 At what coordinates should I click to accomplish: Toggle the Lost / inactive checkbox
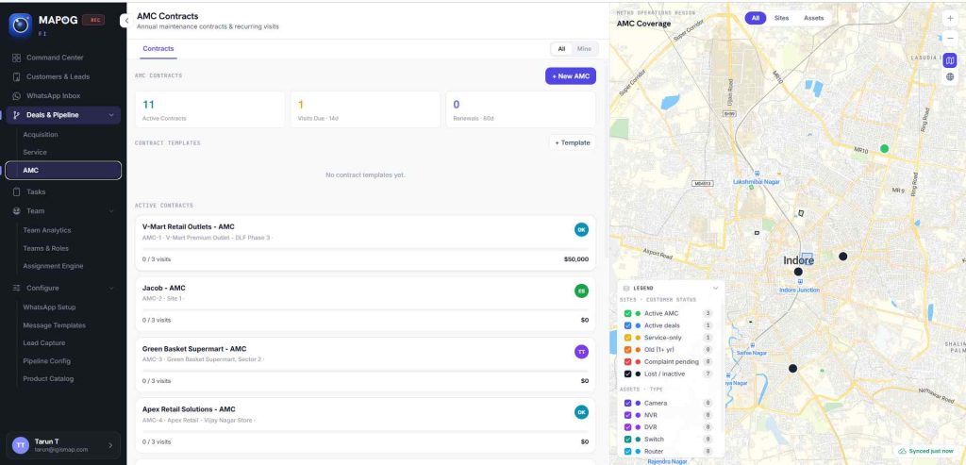627,374
